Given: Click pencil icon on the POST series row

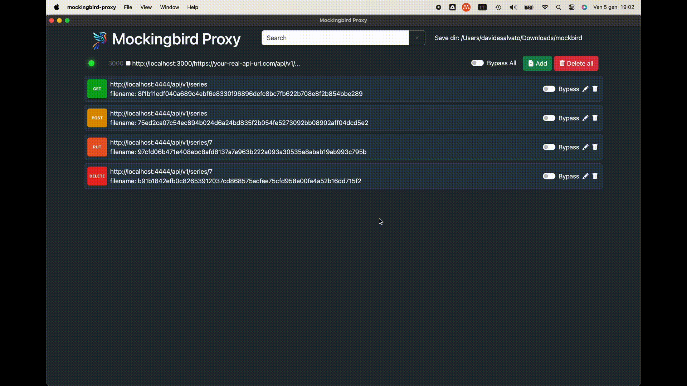Looking at the screenshot, I should click(x=585, y=118).
